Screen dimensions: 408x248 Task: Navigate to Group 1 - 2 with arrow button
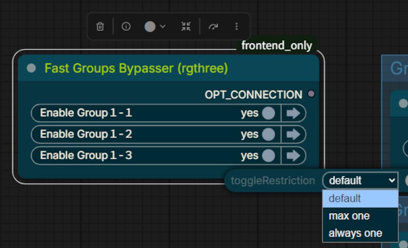pyautogui.click(x=293, y=135)
